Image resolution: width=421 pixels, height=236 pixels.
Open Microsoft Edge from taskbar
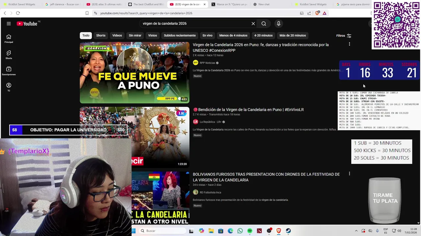point(230,231)
